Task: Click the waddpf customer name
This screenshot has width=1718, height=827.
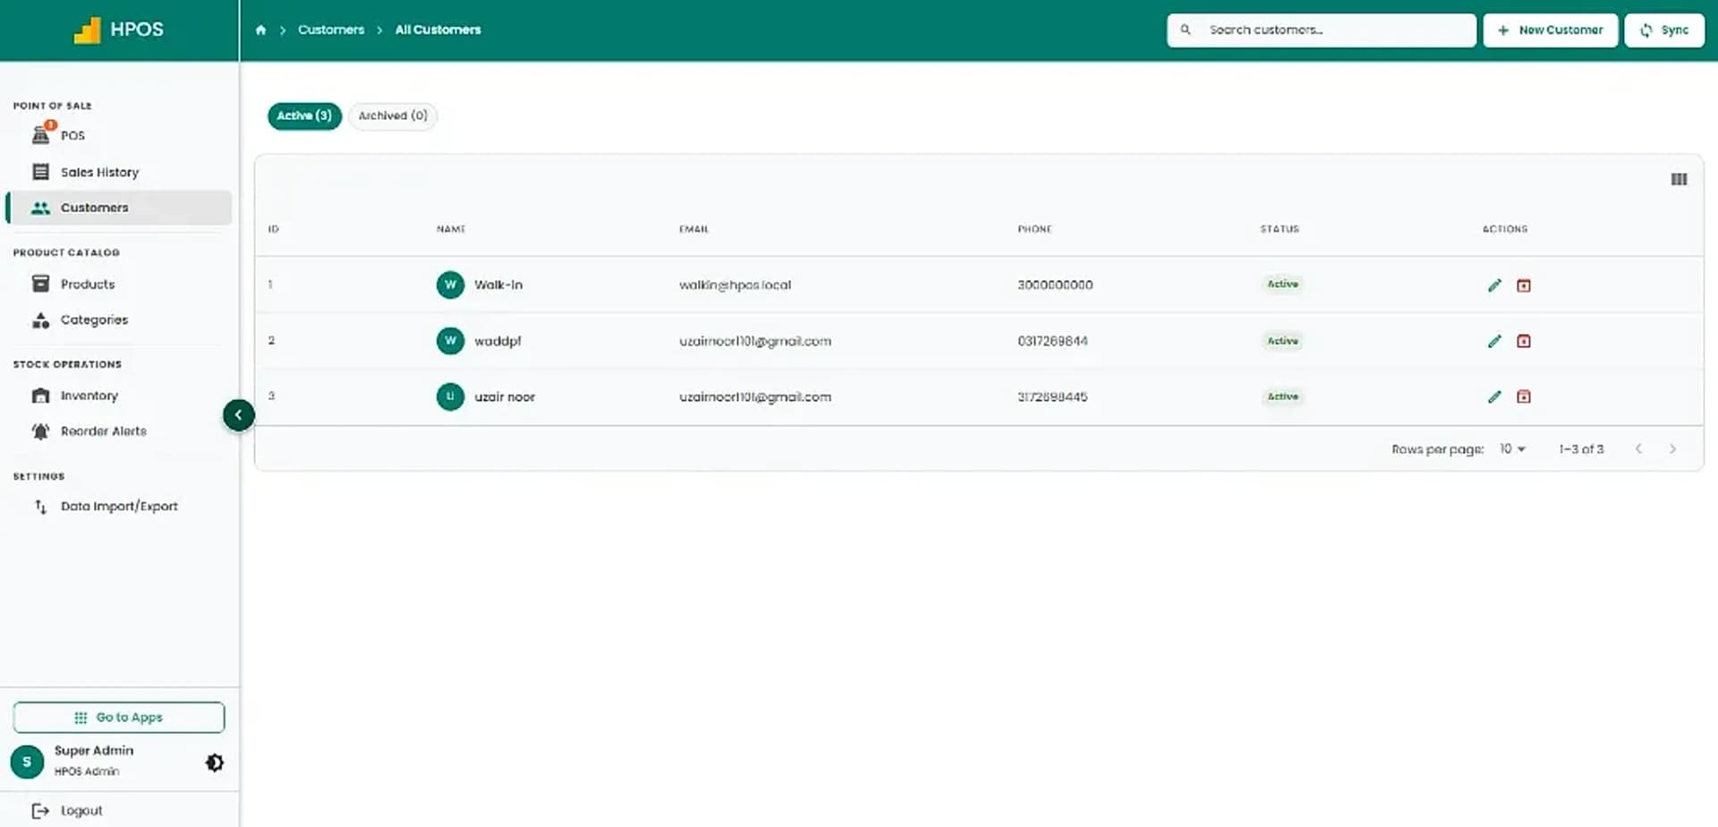Action: (498, 341)
